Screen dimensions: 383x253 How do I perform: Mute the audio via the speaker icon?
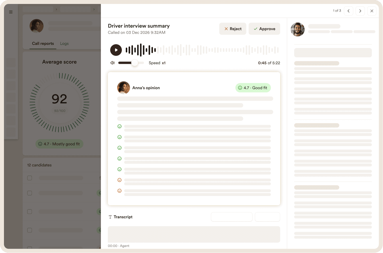(112, 63)
